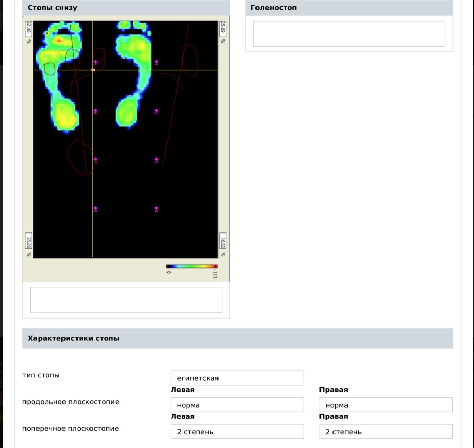Click the magenta marker number 1
This screenshot has height=448, width=474.
(x=156, y=63)
